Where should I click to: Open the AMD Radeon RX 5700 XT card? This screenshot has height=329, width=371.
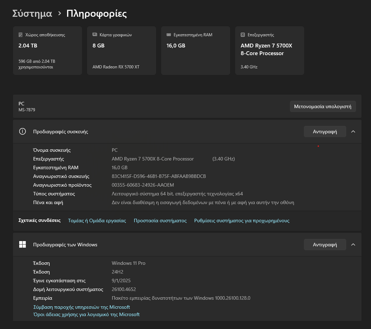click(122, 51)
